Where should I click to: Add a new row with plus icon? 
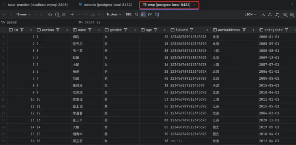(72, 15)
